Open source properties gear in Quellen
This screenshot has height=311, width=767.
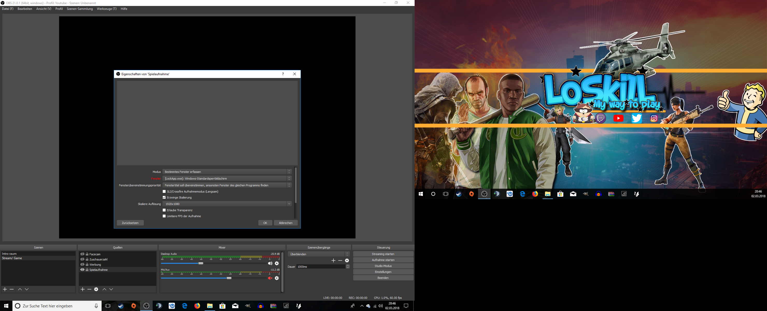click(x=96, y=289)
